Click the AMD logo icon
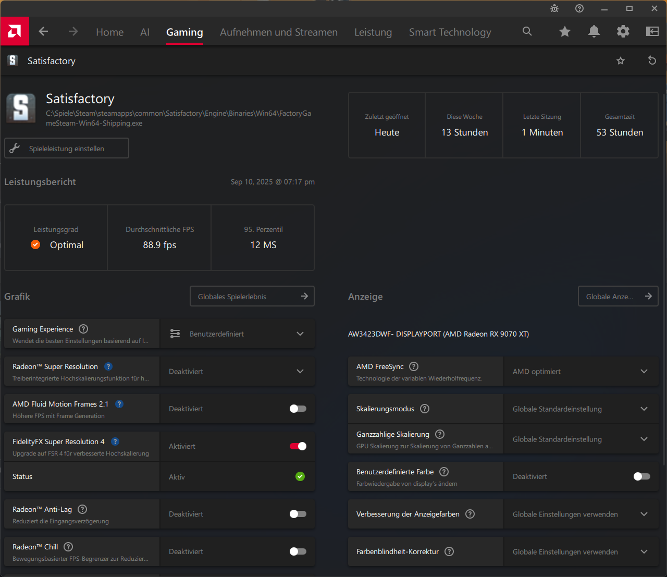Screen dimensions: 667x577 tap(15, 31)
